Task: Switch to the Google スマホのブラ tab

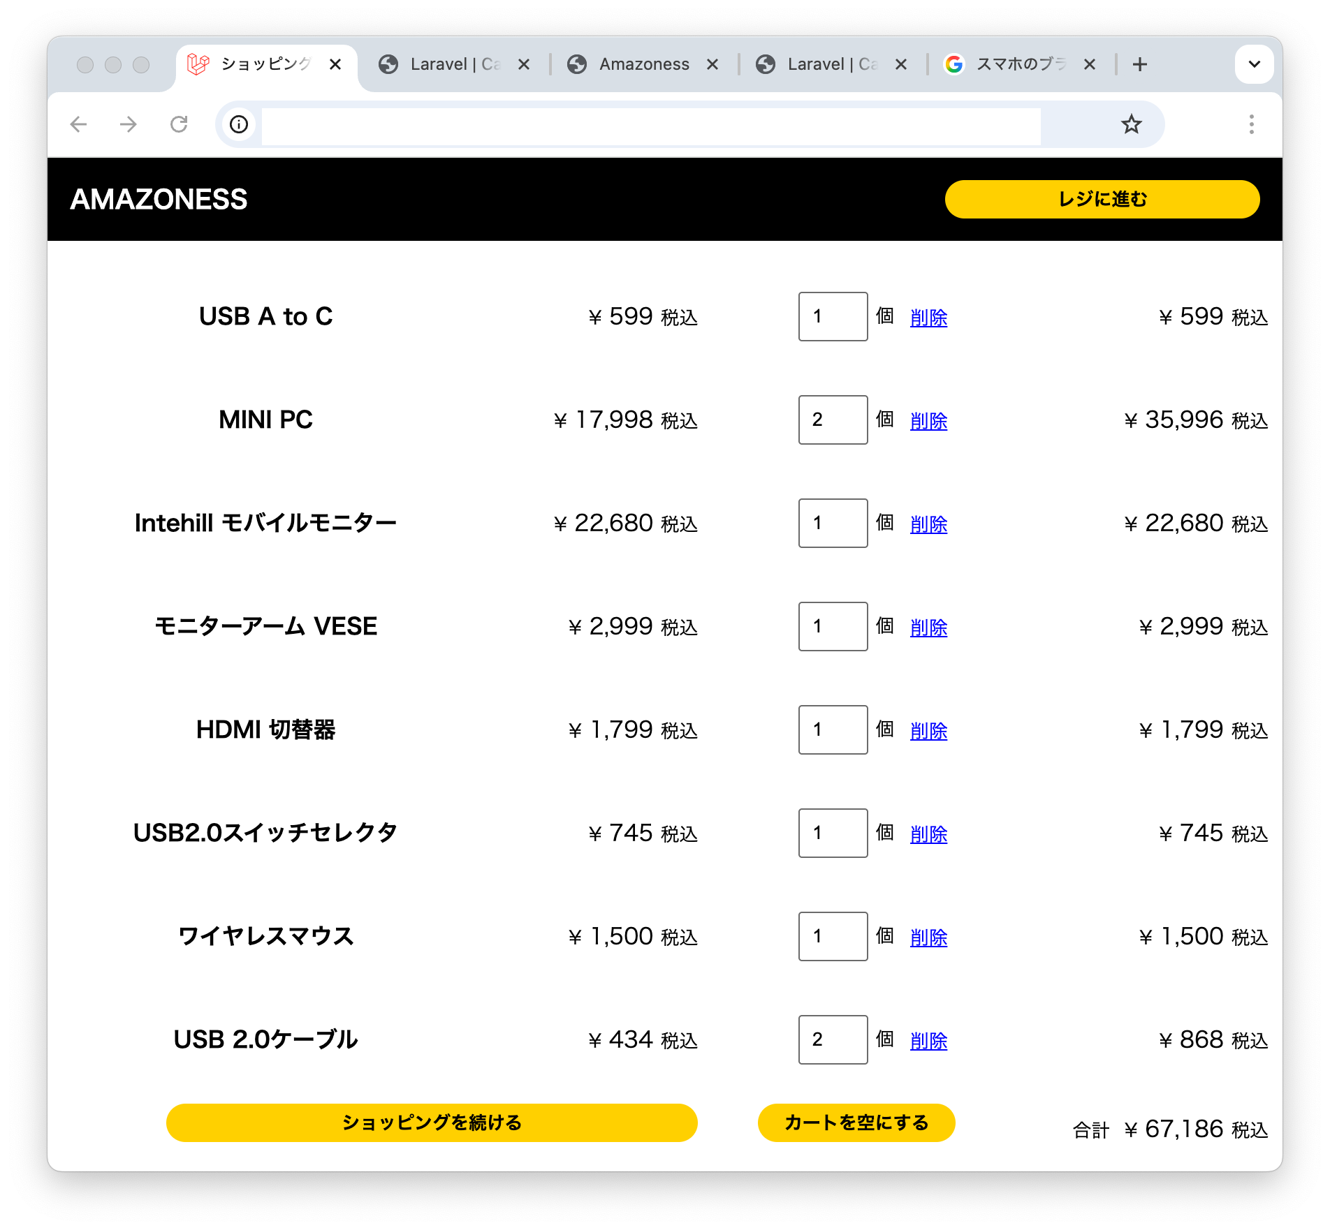Action: coord(1020,64)
